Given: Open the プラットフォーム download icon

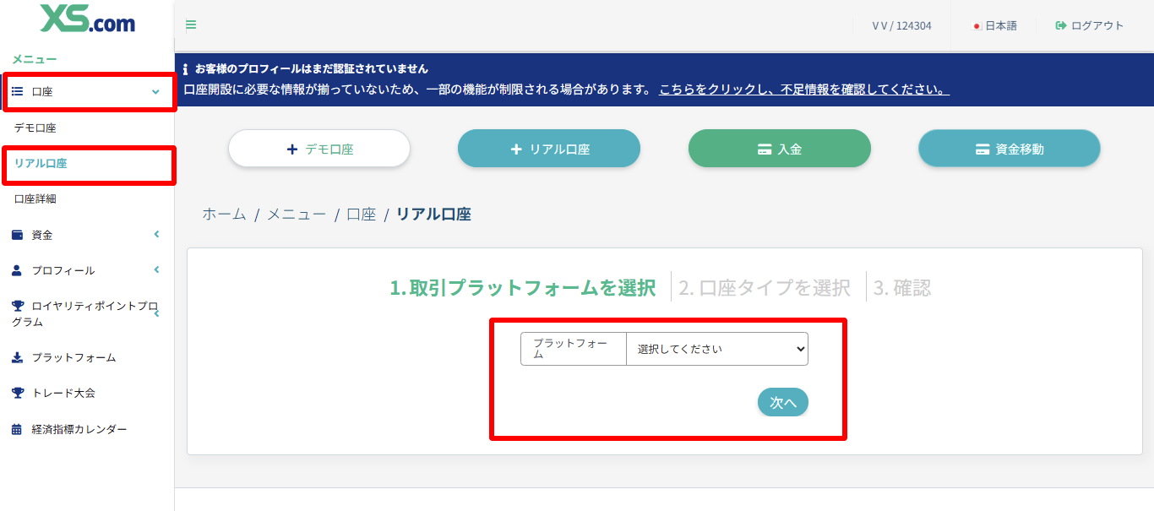Looking at the screenshot, I should (x=18, y=357).
